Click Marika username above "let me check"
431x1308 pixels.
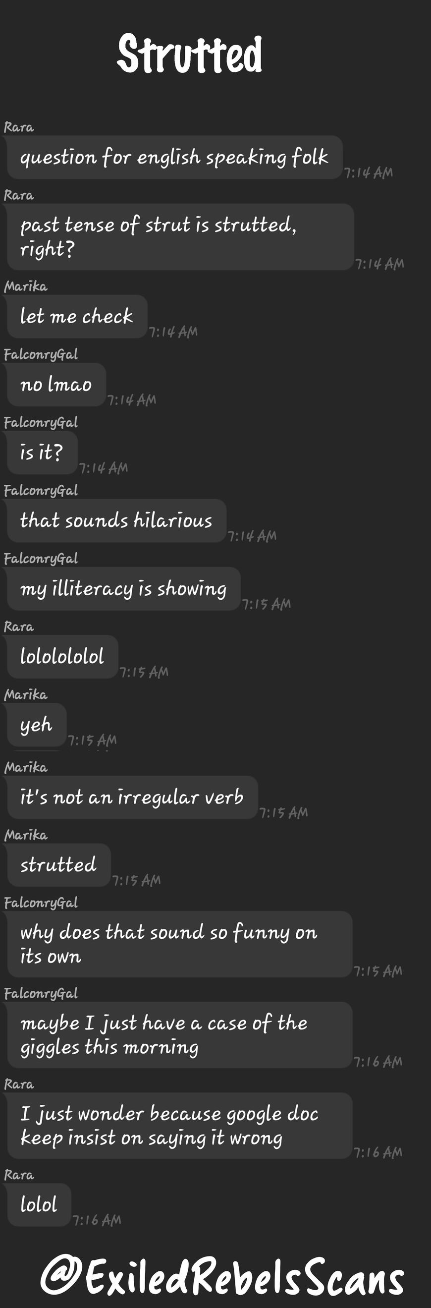[x=26, y=286]
